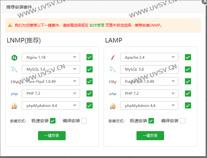Open LAMP PHP 7.2 version dropdown
207x158 pixels.
tap(149, 94)
